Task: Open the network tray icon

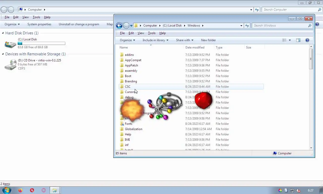Action: 292,190
